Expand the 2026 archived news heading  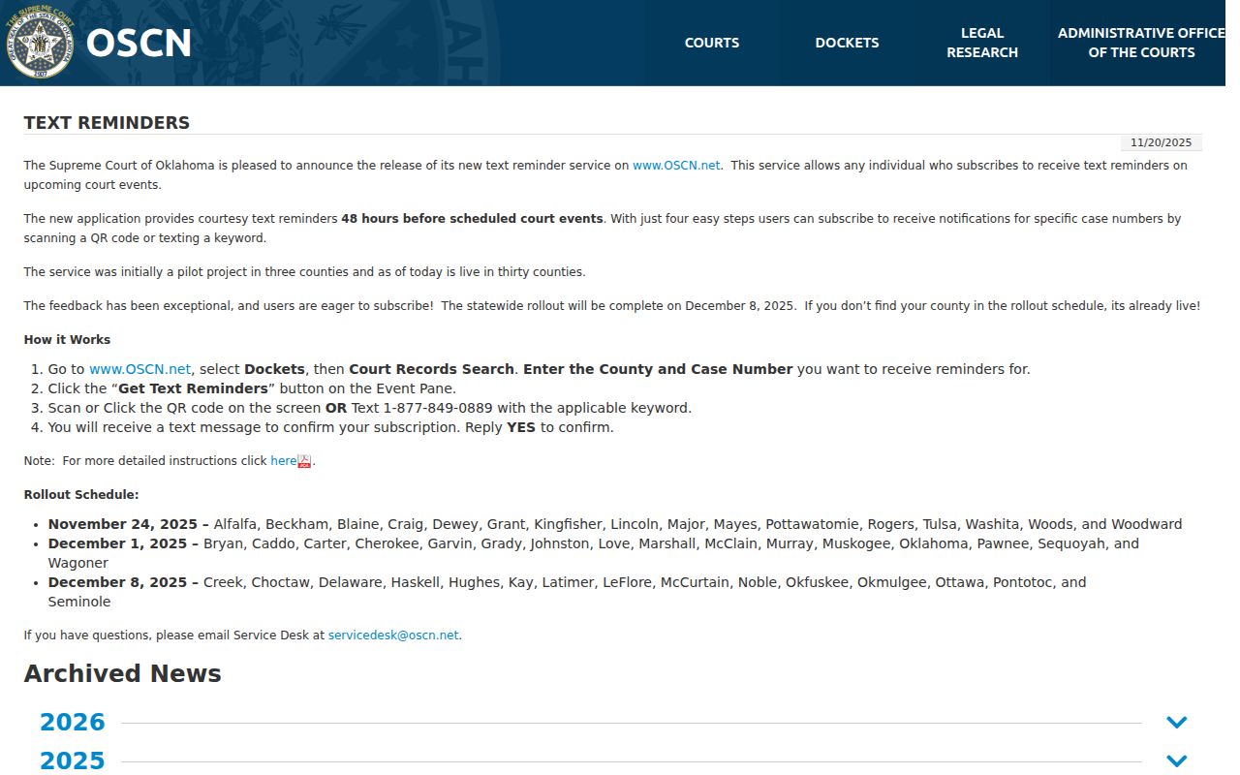click(x=73, y=723)
